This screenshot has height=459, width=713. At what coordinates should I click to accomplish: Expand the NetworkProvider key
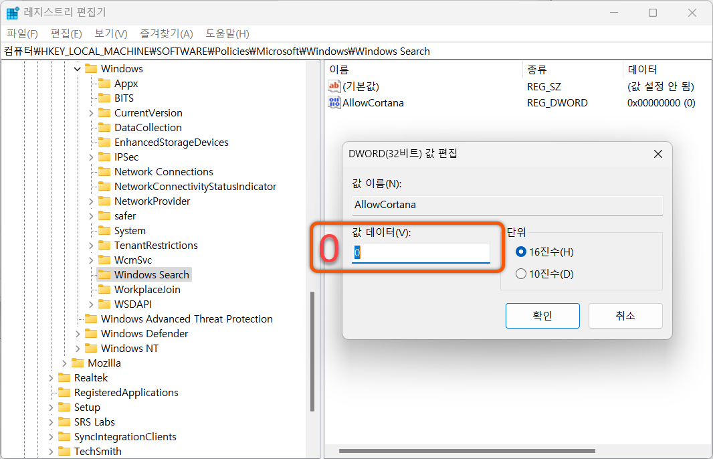tap(91, 201)
